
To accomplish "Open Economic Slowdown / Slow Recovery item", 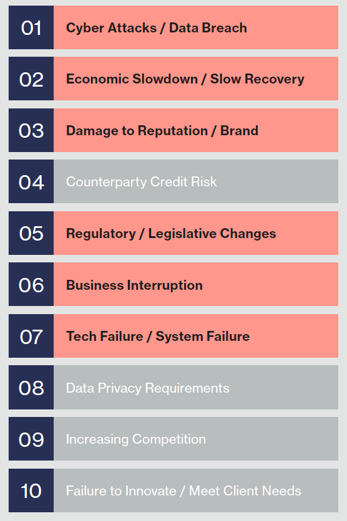I will tap(196, 79).
